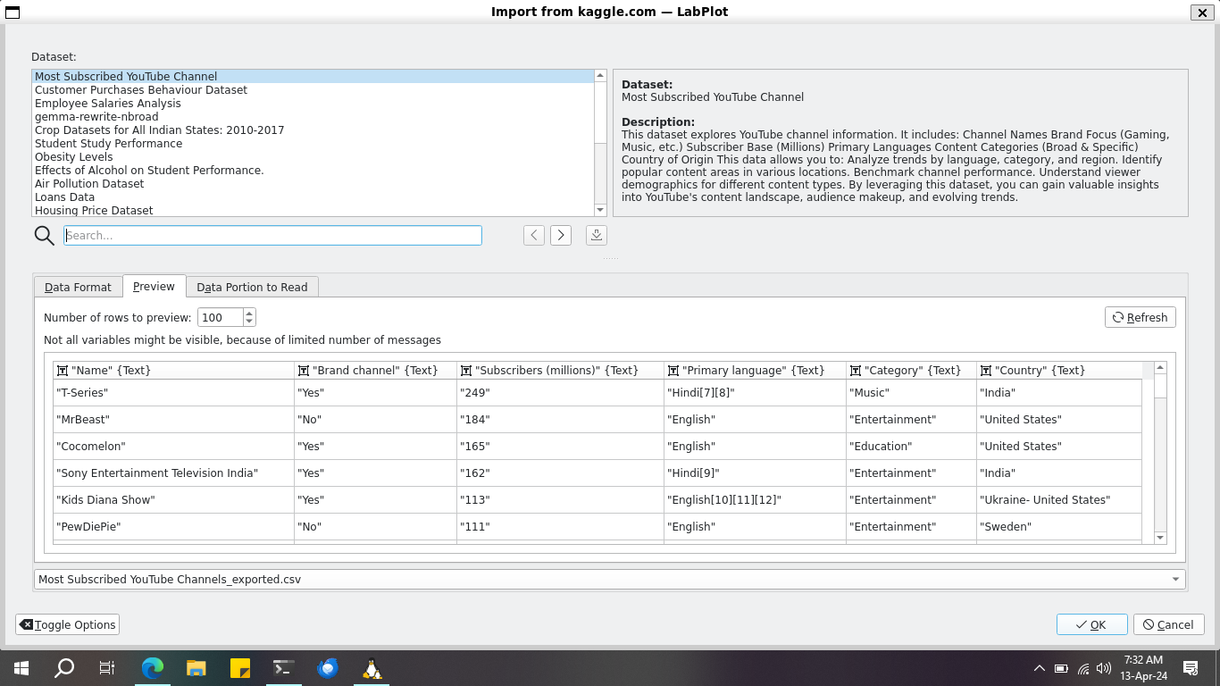1220x686 pixels.
Task: Open Sticky Notes taskbar icon
Action: pos(240,667)
